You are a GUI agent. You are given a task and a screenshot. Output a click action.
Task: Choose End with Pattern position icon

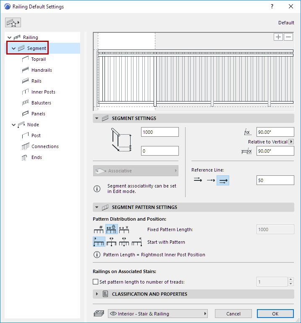(x=137, y=242)
